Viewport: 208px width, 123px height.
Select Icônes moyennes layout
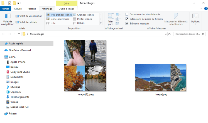point(58,19)
